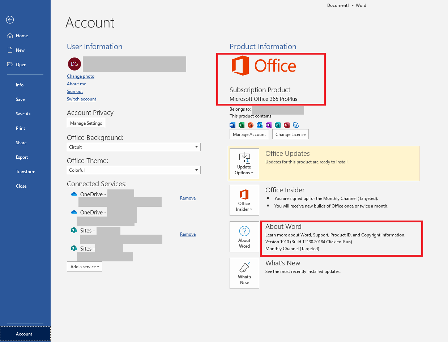Screen dimensions: 448x342
Task: Open the About Word question mark button
Action: click(244, 237)
